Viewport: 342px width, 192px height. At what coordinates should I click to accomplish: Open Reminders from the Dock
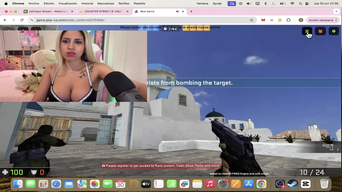159,184
